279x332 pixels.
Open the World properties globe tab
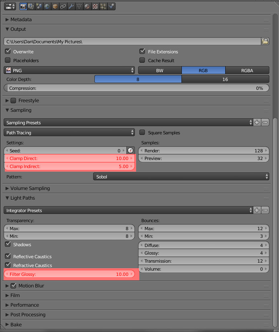47,6
